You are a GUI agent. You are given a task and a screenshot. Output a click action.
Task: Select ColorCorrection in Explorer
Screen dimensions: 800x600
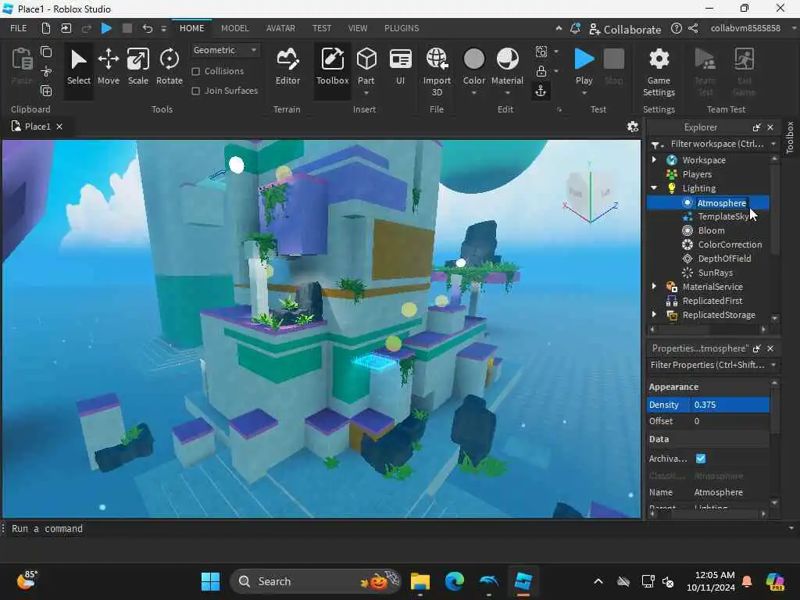point(730,245)
